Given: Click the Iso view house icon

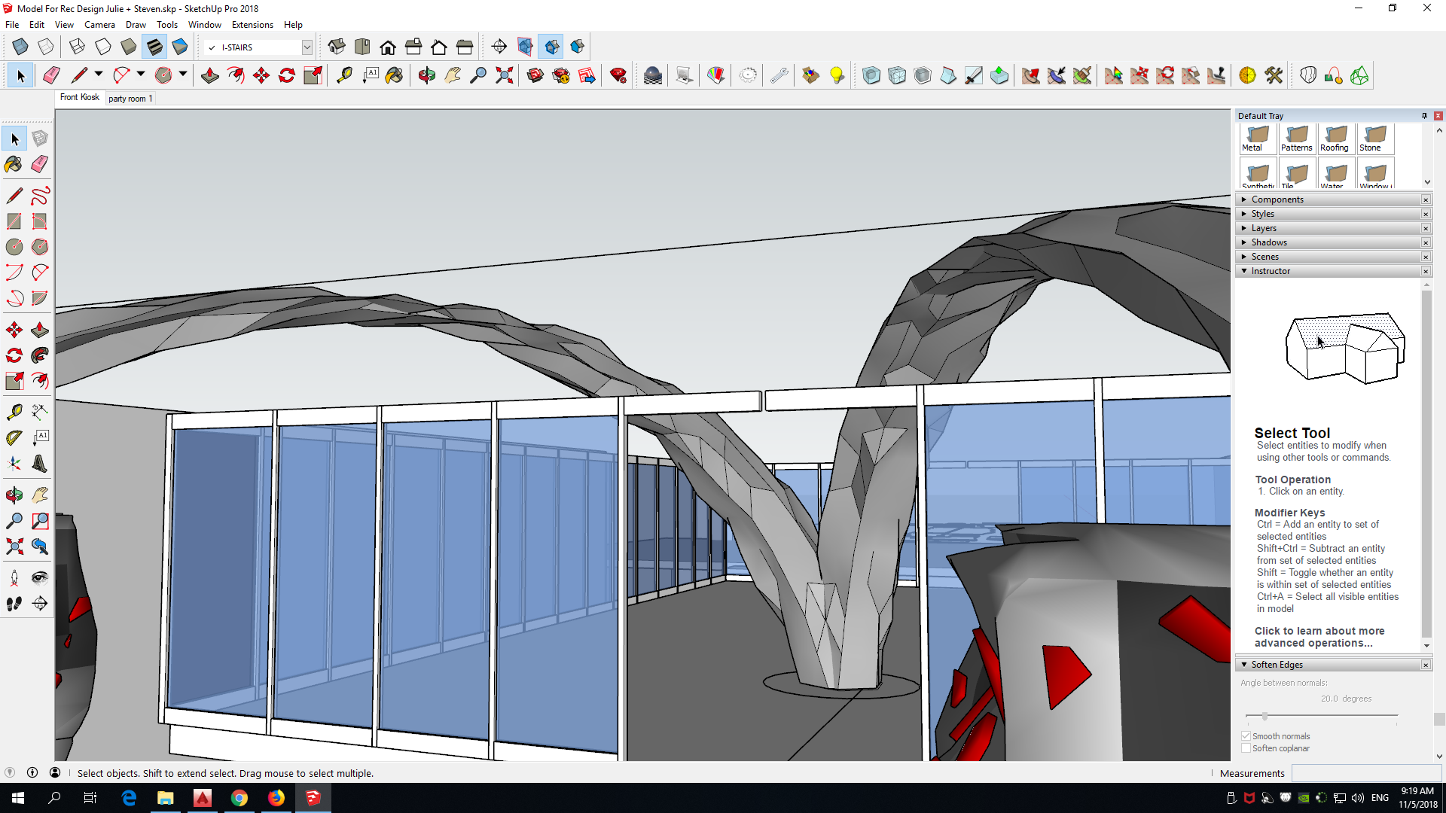Looking at the screenshot, I should click(x=337, y=47).
